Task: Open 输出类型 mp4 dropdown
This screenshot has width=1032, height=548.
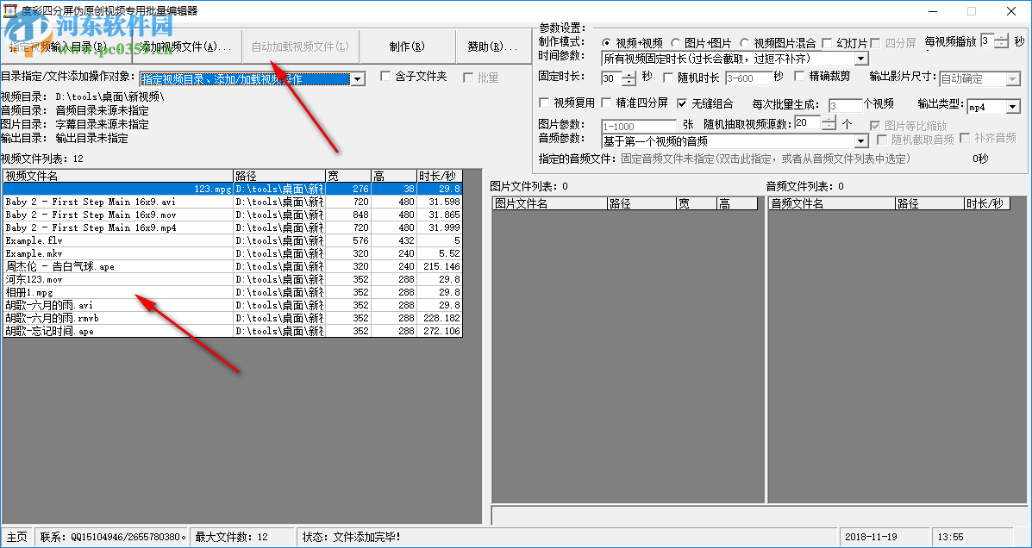Action: tap(1012, 107)
